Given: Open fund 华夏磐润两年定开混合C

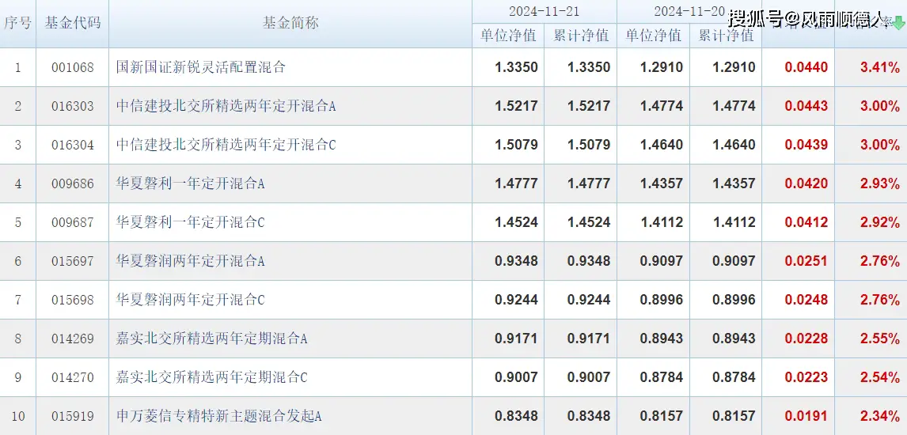Looking at the screenshot, I should click(x=190, y=299).
